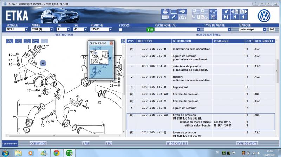The image size is (281, 157).
Task: Click the single shopping cart icon
Action: pos(213,17)
